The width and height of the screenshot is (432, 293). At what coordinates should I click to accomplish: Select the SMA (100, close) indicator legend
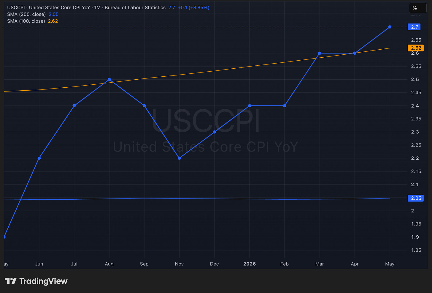(32, 21)
